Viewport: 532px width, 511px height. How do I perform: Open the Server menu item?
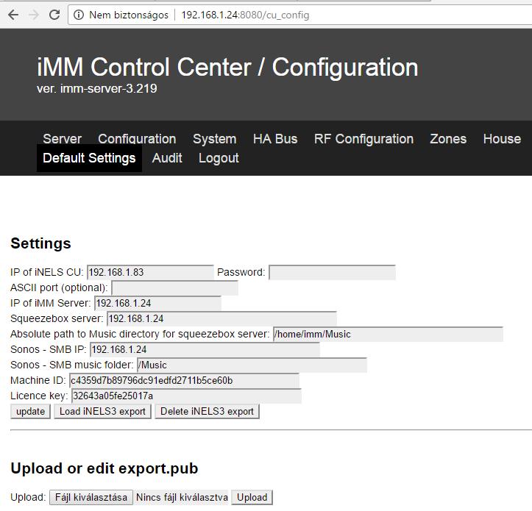[x=62, y=139]
